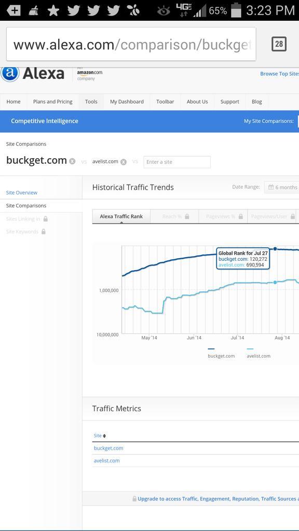Click locked Sites Linking In item
This screenshot has width=299, height=531.
click(27, 219)
